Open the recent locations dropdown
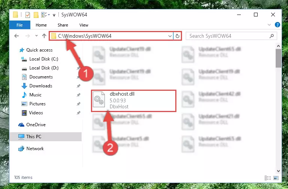288x189 pixels. pyautogui.click(x=36, y=36)
